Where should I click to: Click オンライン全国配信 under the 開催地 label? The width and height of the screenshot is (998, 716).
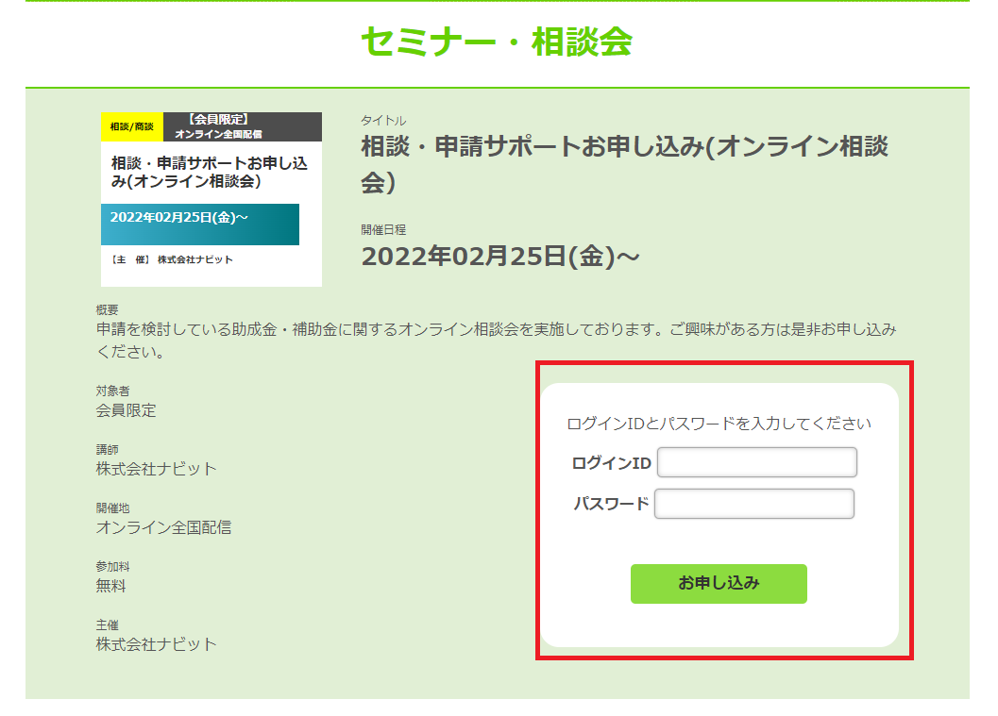[x=163, y=527]
